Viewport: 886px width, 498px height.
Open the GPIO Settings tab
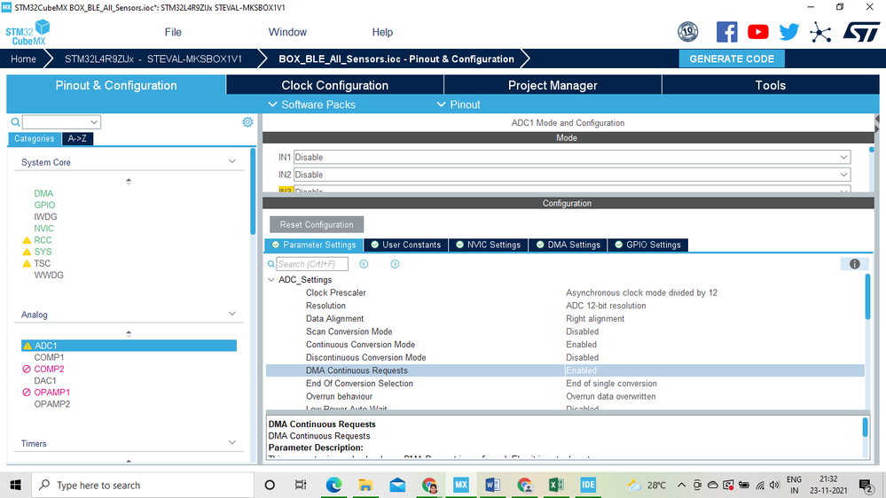[648, 245]
